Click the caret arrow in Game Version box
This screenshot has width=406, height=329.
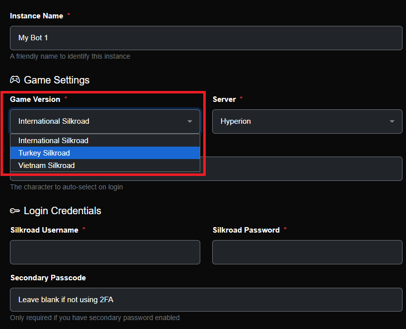click(x=189, y=121)
